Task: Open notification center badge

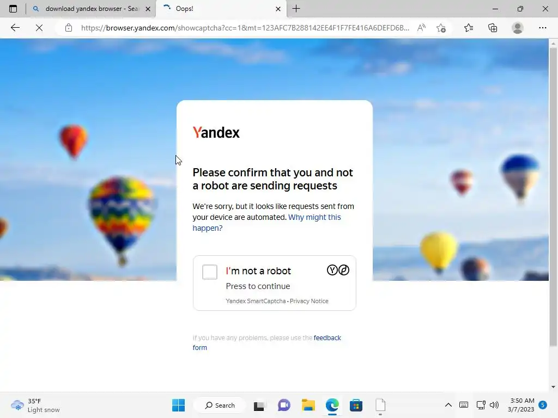Action: [x=543, y=405]
